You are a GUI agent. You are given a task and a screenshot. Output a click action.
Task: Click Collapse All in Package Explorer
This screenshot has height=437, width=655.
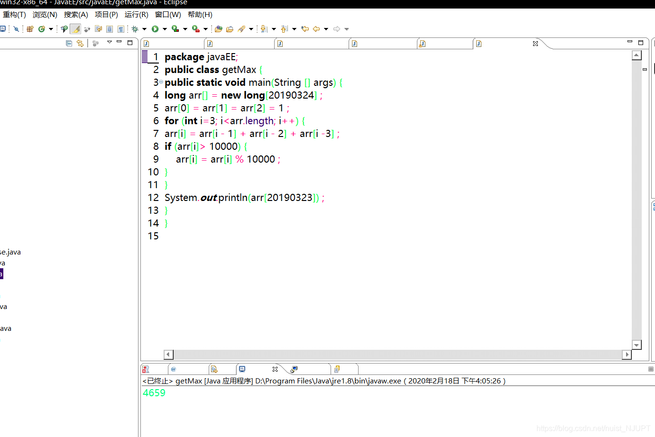click(69, 43)
